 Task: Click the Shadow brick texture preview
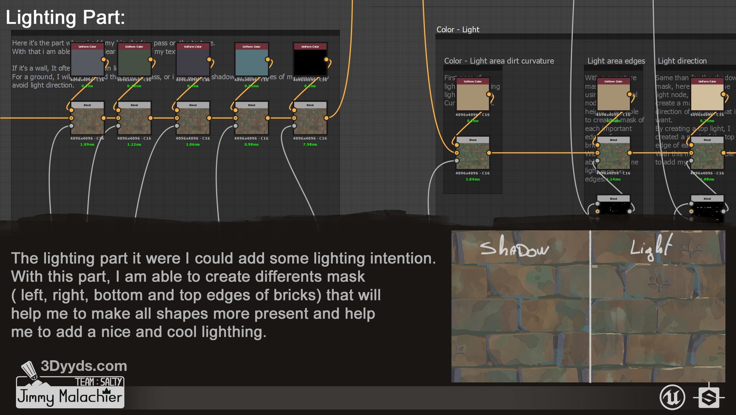pyautogui.click(x=520, y=306)
